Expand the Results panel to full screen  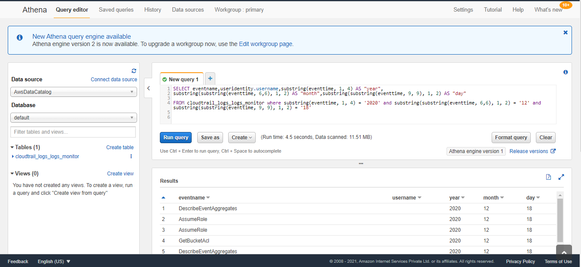(561, 177)
